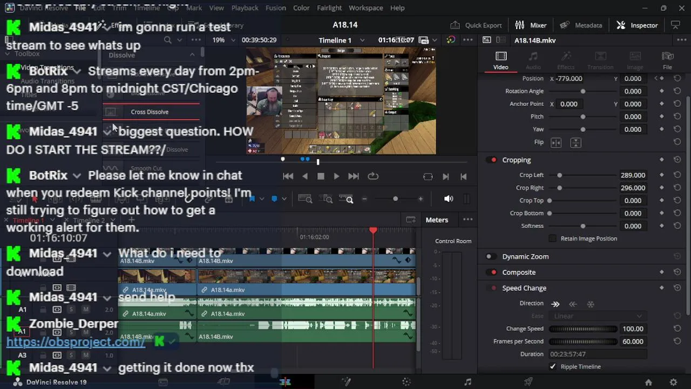This screenshot has height=389, width=691.
Task: Add keyframe for Anchor Point
Action: pos(661,104)
